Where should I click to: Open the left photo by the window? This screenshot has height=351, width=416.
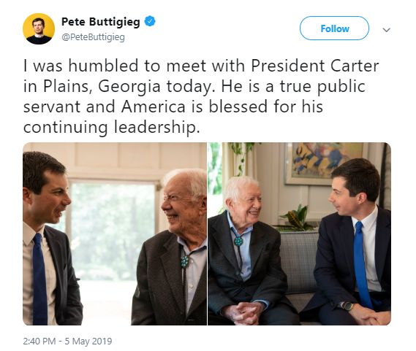(x=115, y=234)
